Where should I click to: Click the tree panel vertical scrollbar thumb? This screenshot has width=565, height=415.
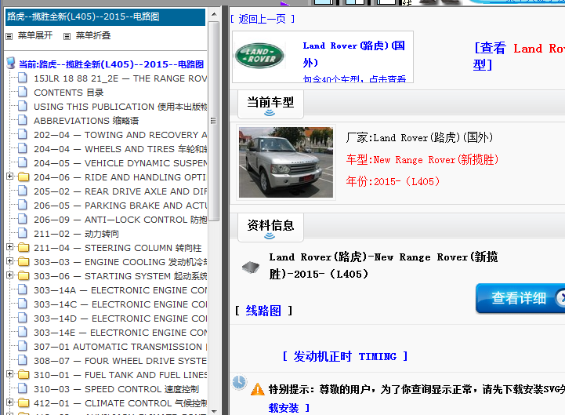click(214, 121)
